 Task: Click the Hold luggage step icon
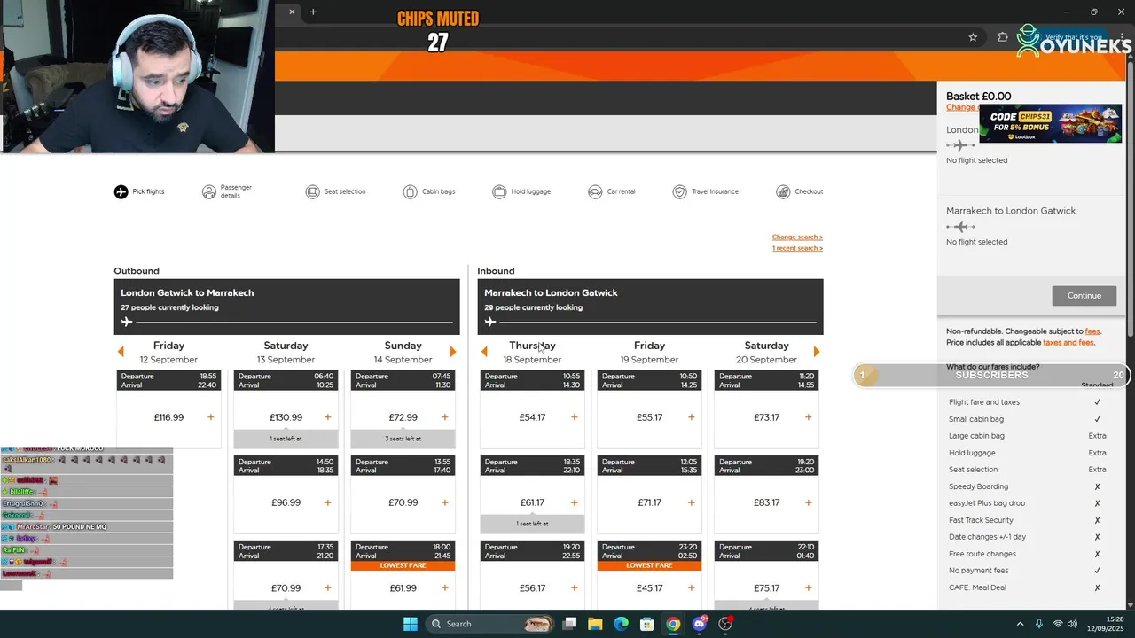point(499,191)
